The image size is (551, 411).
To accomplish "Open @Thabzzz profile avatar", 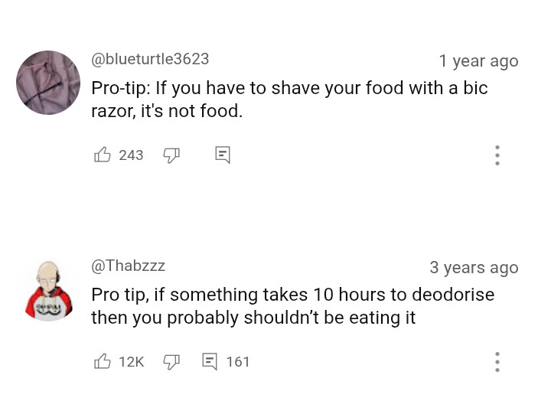I will point(48,291).
